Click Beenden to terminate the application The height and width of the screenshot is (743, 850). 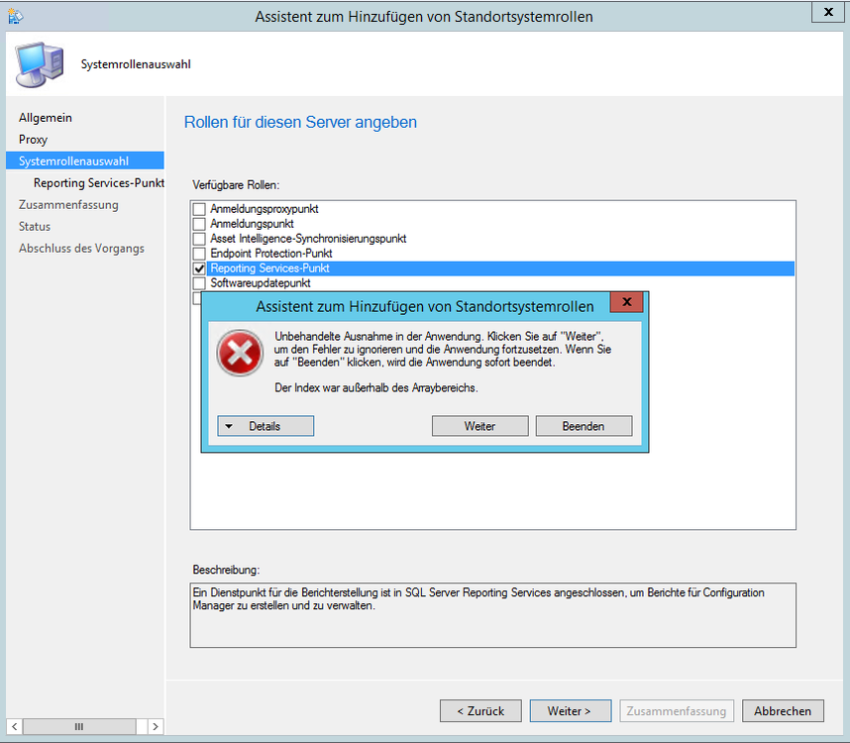pyautogui.click(x=584, y=426)
